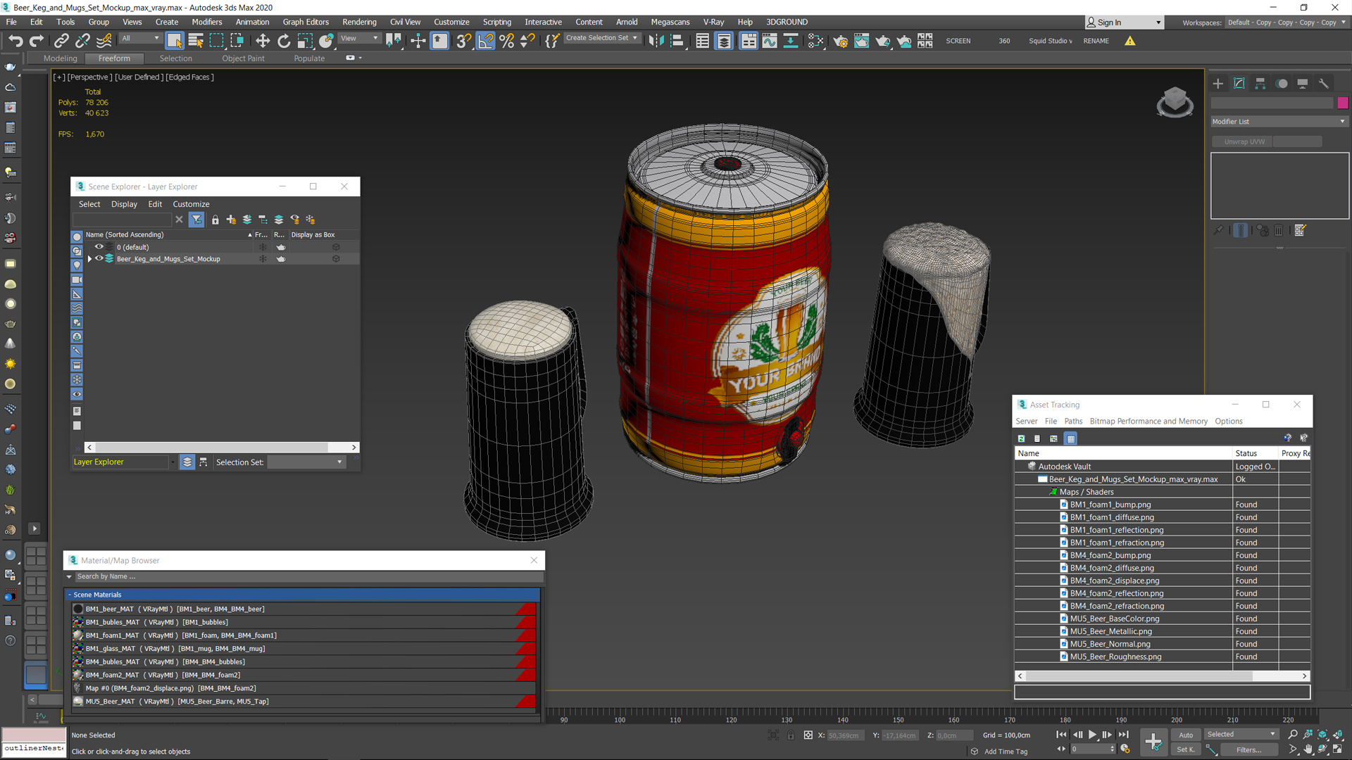This screenshot has width=1352, height=760.
Task: Switch to the Modeling ribbon tab
Action: coord(61,58)
